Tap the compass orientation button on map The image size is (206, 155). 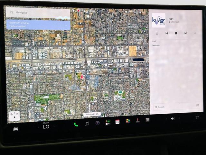pyautogui.click(x=14, y=116)
